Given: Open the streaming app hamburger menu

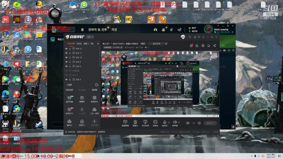Looking at the screenshot, I should (203, 37).
